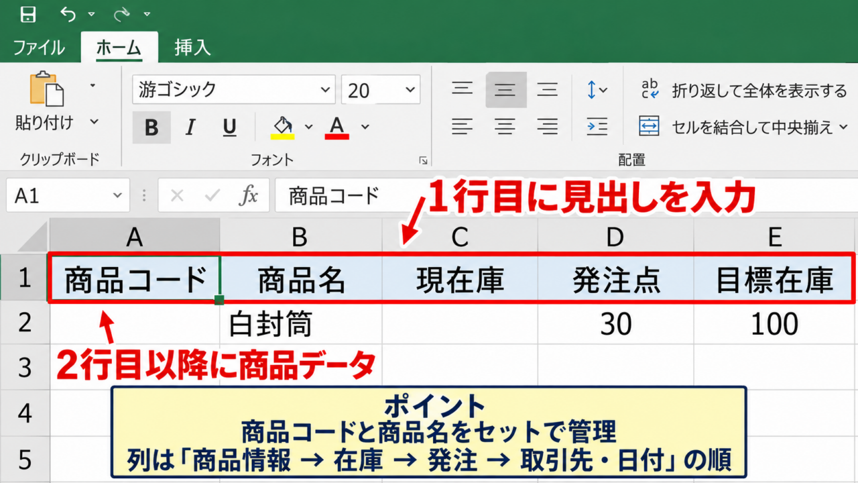Click the Undo arrow icon
Viewport: 858px width, 483px height.
tap(68, 13)
